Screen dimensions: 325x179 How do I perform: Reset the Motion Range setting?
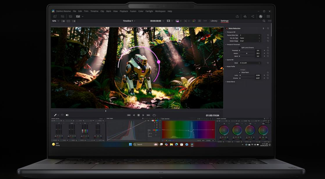pos(268,41)
